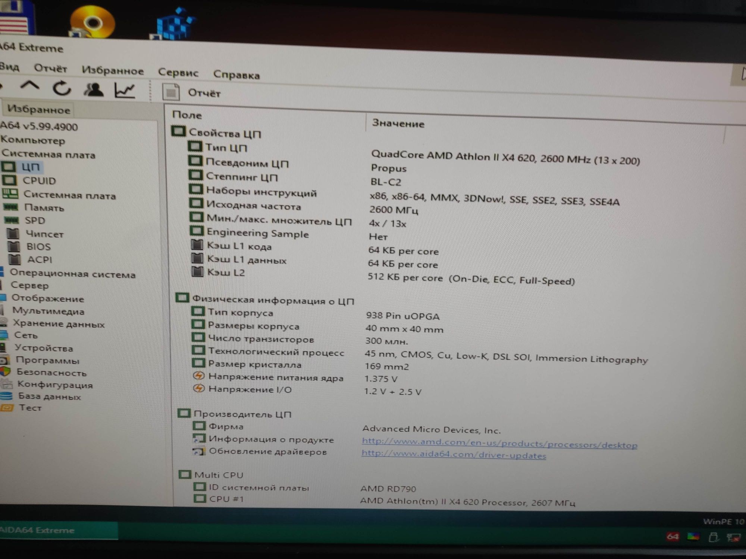
Task: Open Тест category
Action: tap(30, 407)
